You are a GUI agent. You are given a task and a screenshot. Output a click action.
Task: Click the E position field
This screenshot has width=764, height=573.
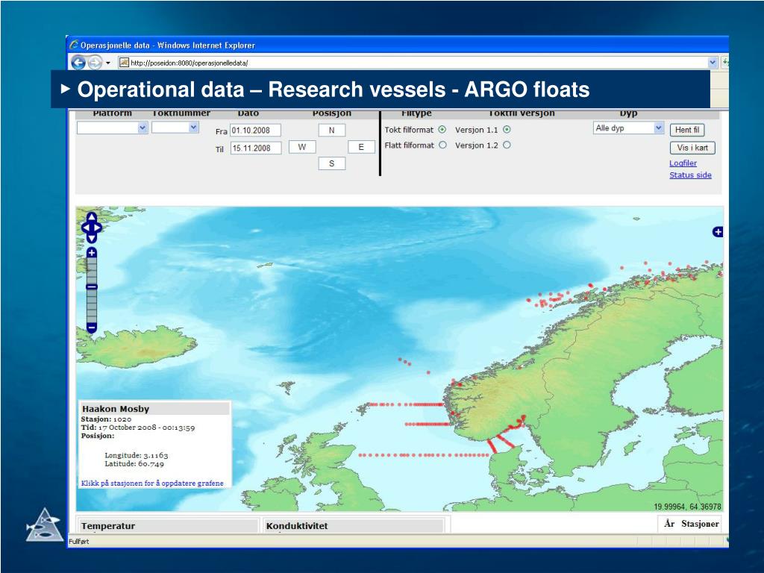(361, 147)
